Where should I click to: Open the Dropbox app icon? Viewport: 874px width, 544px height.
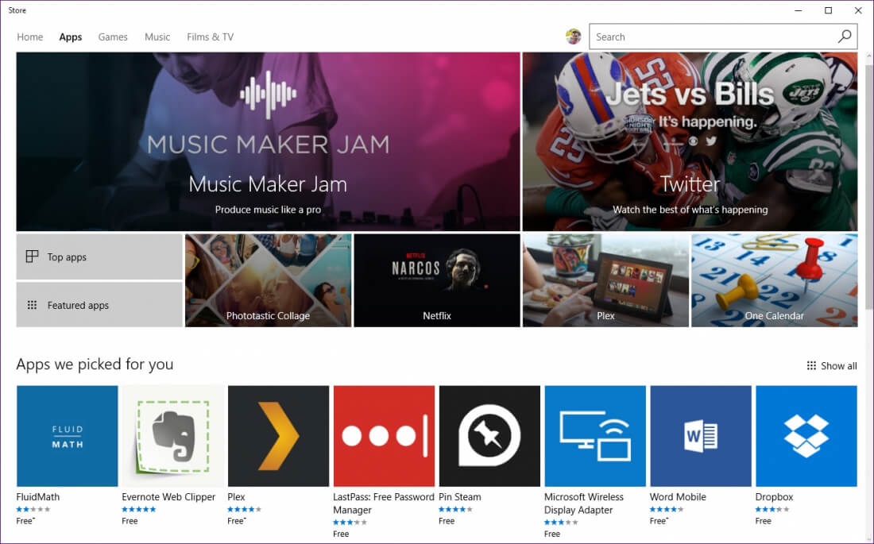coord(806,436)
